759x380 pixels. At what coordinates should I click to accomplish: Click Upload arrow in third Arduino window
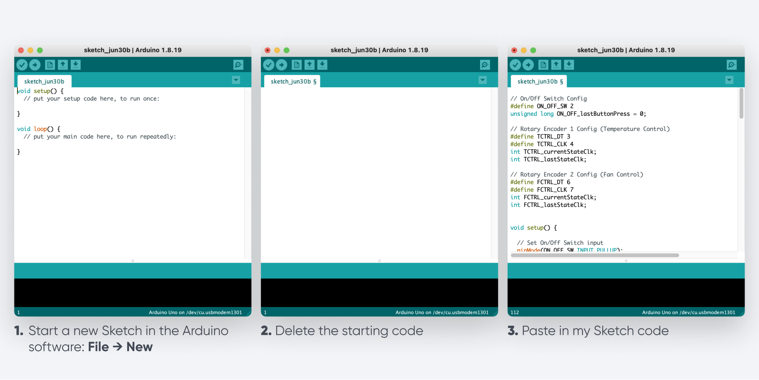click(x=528, y=65)
